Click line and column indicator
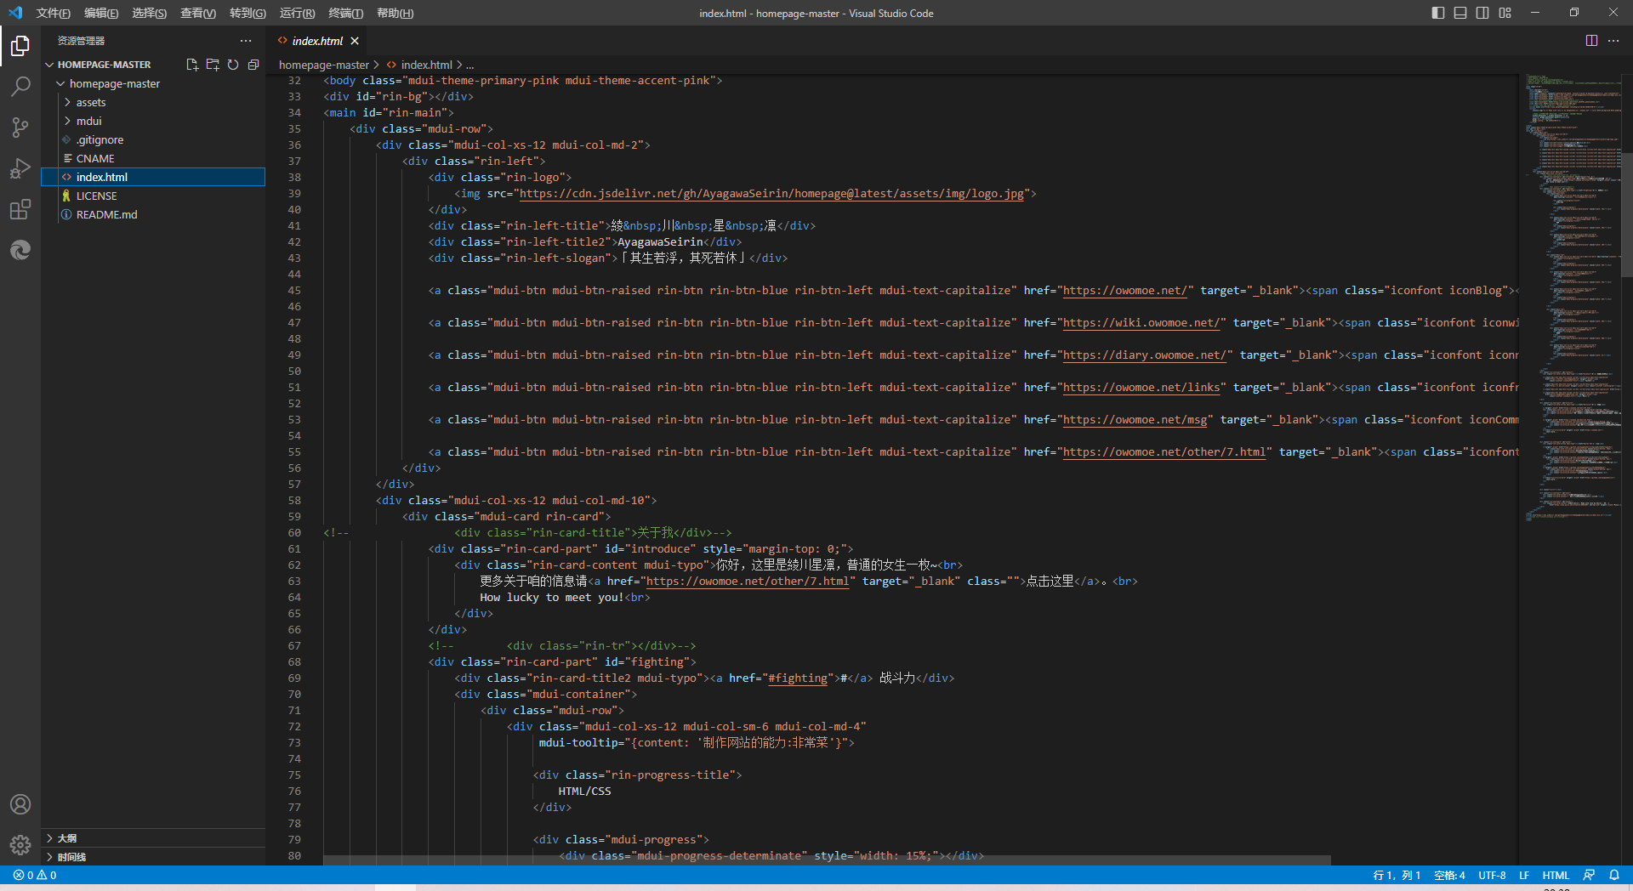 pos(1397,875)
